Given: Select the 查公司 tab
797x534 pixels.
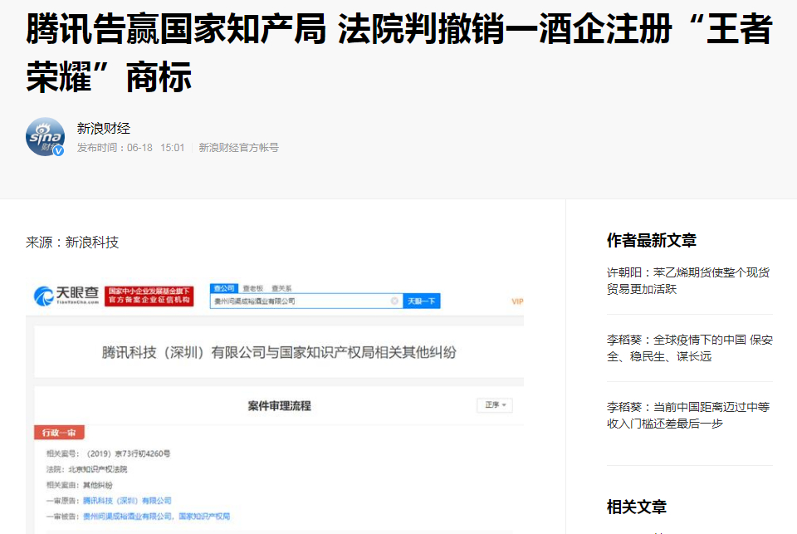Looking at the screenshot, I should pyautogui.click(x=224, y=288).
